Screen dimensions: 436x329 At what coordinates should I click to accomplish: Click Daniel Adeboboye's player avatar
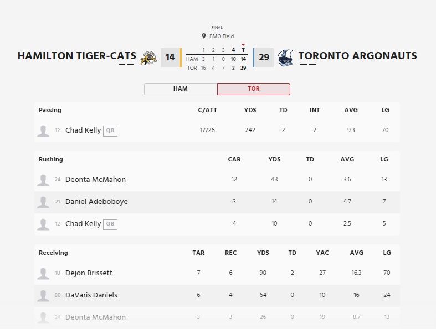(x=43, y=202)
